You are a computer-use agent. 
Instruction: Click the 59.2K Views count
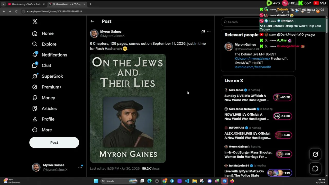[151, 169]
